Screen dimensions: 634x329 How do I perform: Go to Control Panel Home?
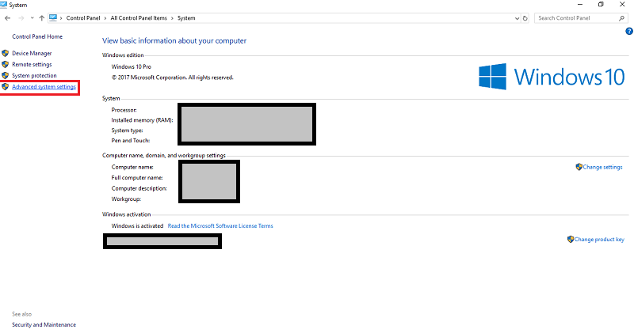click(x=37, y=36)
